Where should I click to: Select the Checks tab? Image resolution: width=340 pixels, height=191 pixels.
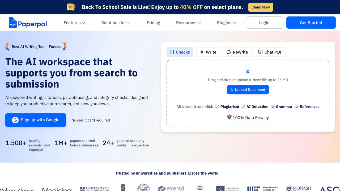tap(180, 52)
